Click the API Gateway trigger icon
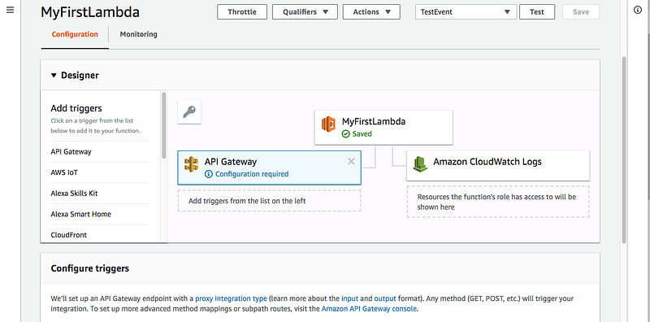The height and width of the screenshot is (322, 650). (192, 165)
